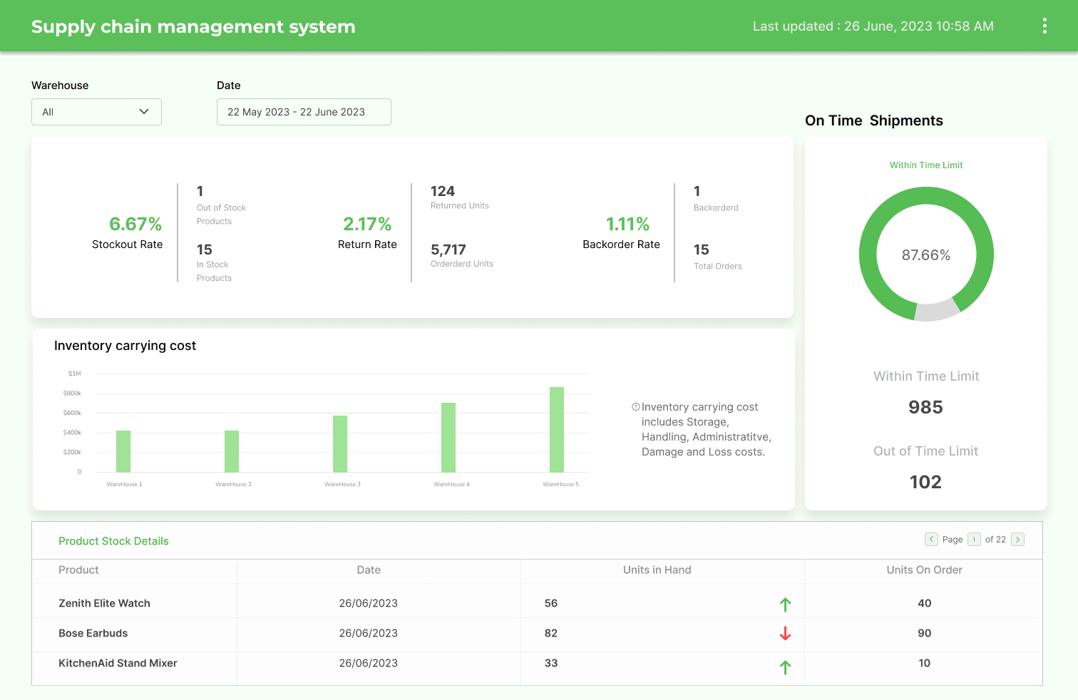Click the Stockout Rate percentage value
This screenshot has height=700, width=1078.
coord(135,224)
